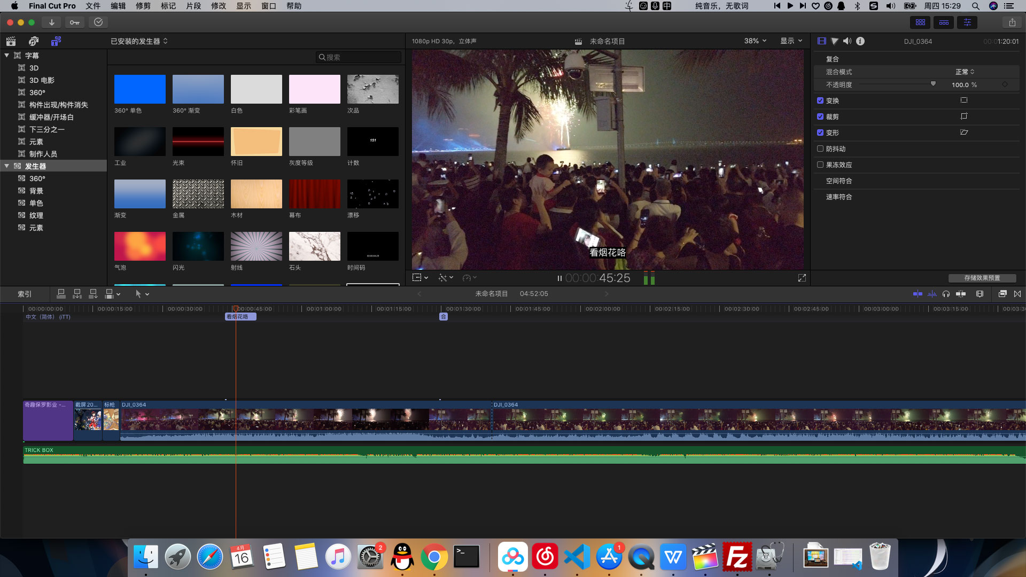
Task: Toggle timeline panel layout button
Action: [x=944, y=22]
